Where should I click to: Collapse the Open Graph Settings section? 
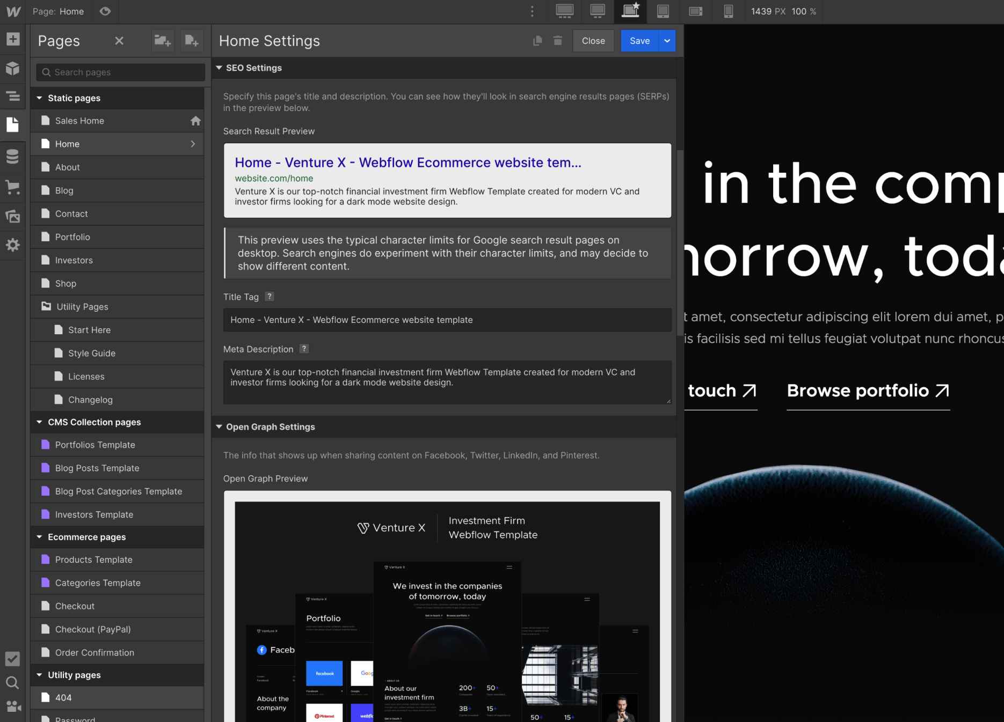coord(219,426)
